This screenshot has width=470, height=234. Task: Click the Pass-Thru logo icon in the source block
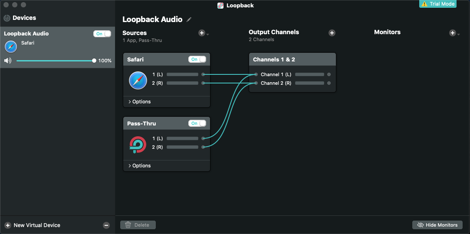[x=138, y=144]
